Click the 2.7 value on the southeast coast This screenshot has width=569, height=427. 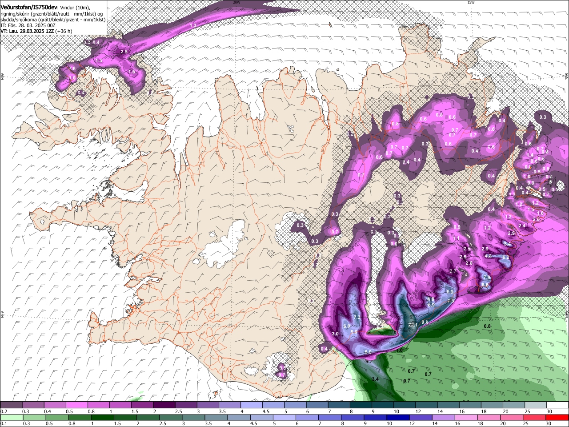[453, 271]
